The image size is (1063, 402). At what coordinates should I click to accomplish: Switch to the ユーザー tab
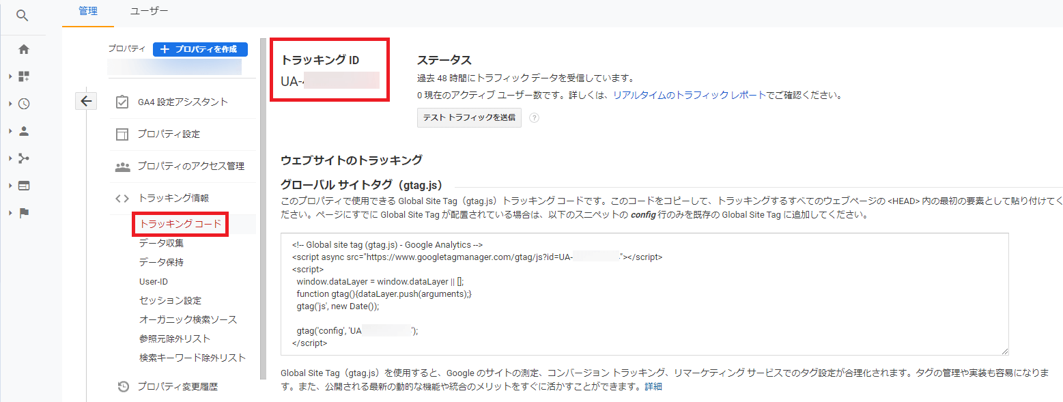click(x=148, y=11)
